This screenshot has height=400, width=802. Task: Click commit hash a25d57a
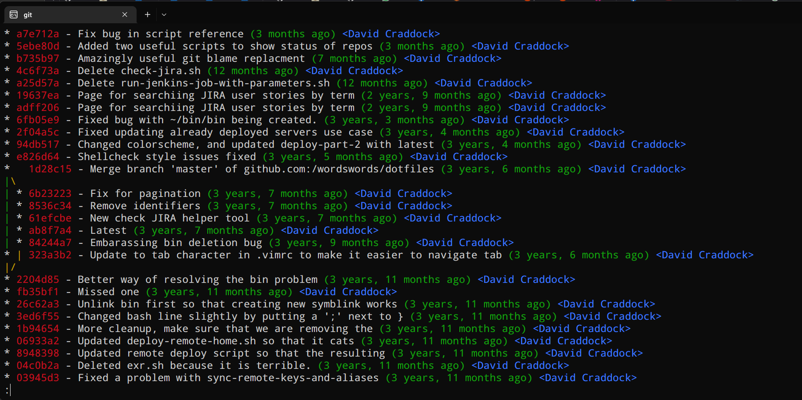pos(38,83)
